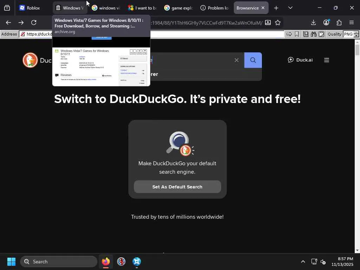Open the Firefox account icon
This screenshot has width=360, height=270.
(x=326, y=22)
